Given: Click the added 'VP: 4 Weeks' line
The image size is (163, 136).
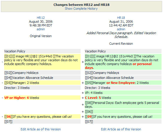Looking at the screenshot, I should click(123, 93).
